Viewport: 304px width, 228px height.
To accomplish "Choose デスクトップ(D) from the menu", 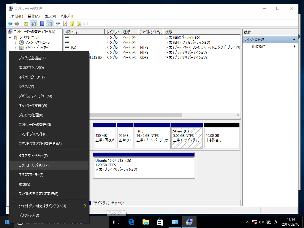I will 49,216.
